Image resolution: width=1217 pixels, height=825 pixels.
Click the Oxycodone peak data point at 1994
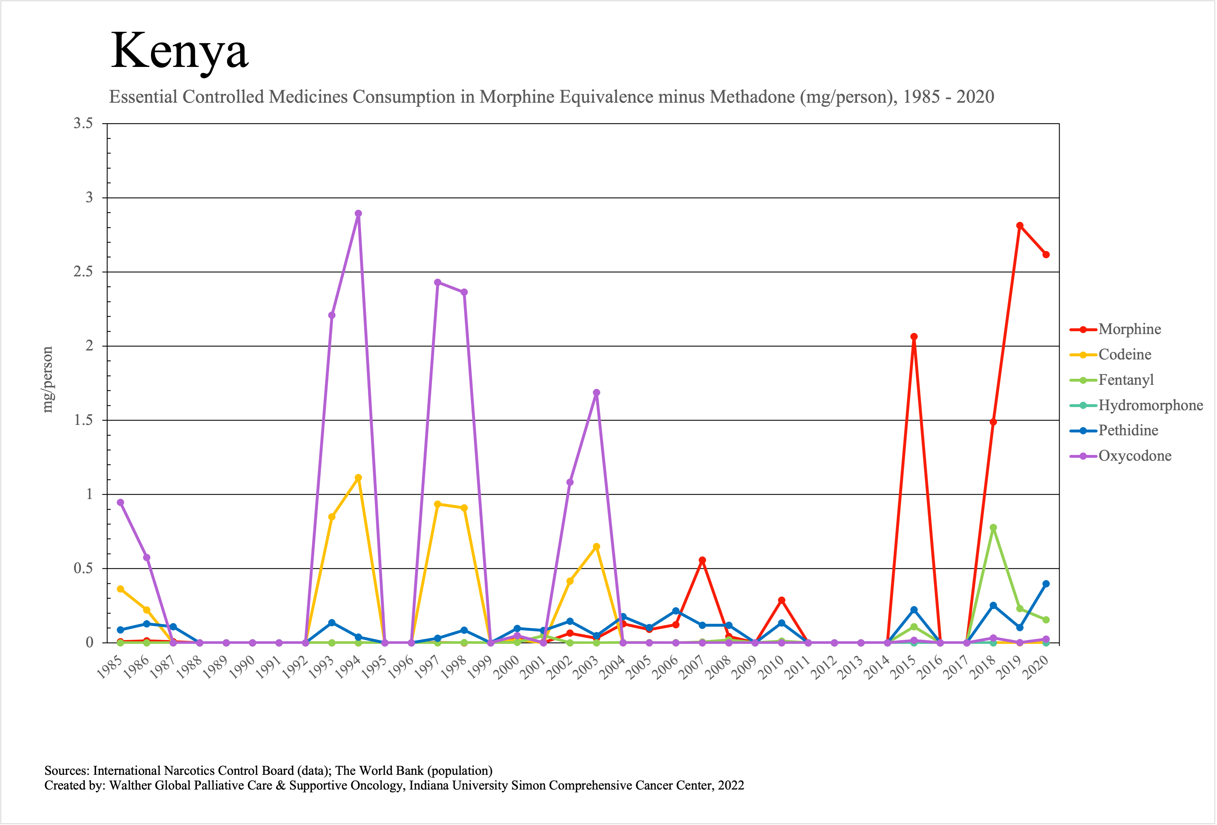pyautogui.click(x=358, y=214)
